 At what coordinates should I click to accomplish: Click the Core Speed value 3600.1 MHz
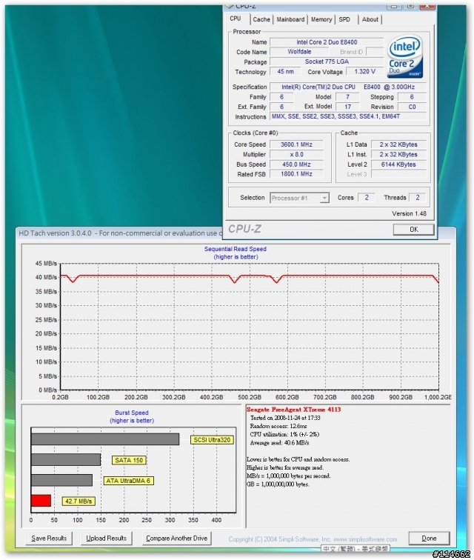(296, 144)
